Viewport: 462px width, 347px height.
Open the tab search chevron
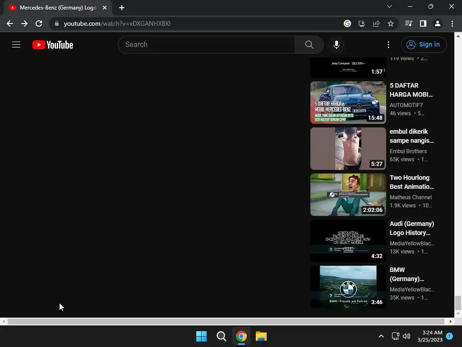tap(389, 6)
